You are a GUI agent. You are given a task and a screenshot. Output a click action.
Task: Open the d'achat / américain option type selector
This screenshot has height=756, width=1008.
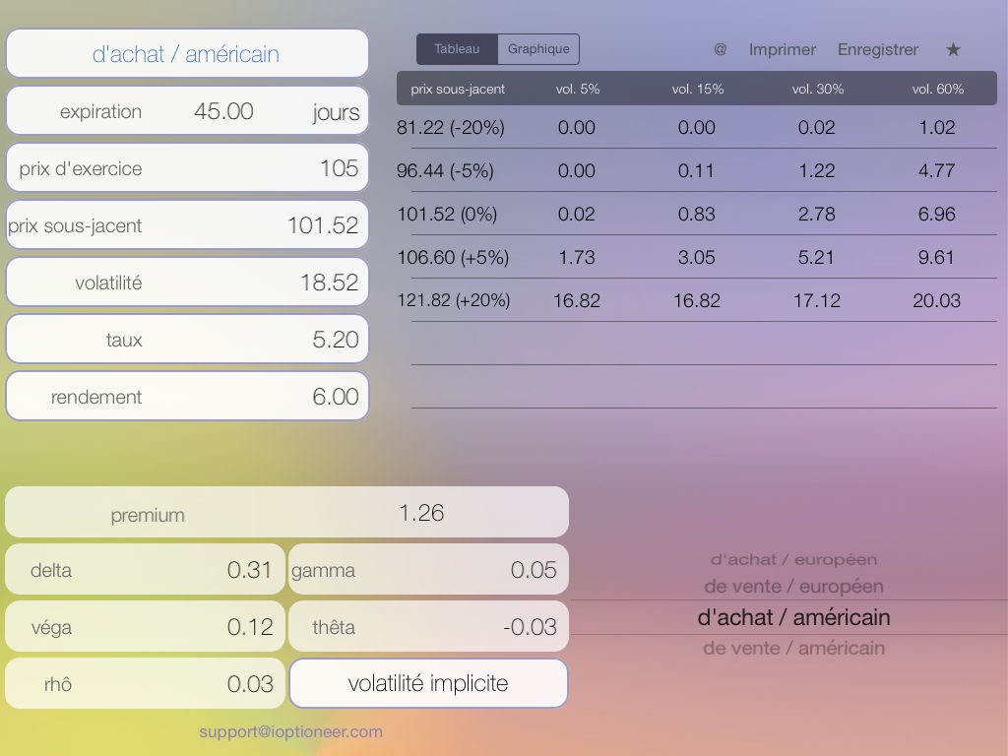click(187, 54)
